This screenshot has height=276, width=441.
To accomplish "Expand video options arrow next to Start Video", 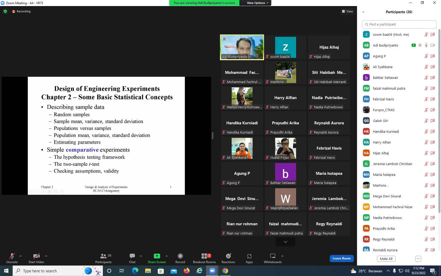I will [46, 256].
